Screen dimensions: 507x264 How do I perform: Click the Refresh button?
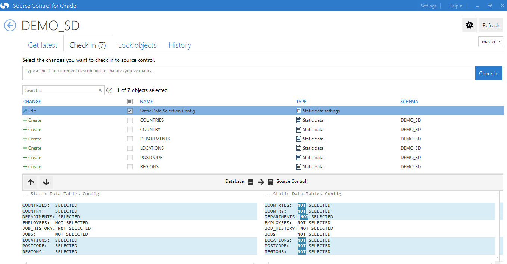(x=491, y=25)
